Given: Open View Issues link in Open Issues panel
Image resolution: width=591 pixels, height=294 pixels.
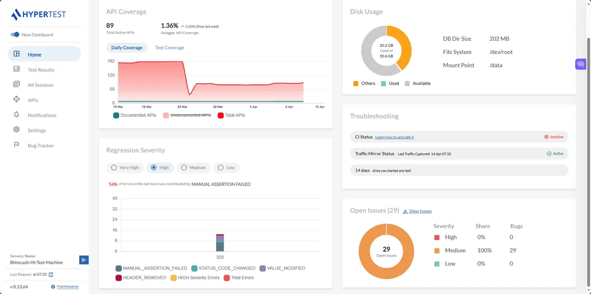Looking at the screenshot, I should pyautogui.click(x=419, y=210).
